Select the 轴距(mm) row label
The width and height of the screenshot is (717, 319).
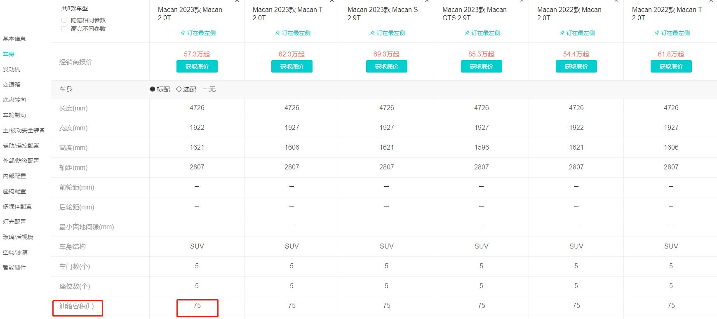pyautogui.click(x=73, y=168)
